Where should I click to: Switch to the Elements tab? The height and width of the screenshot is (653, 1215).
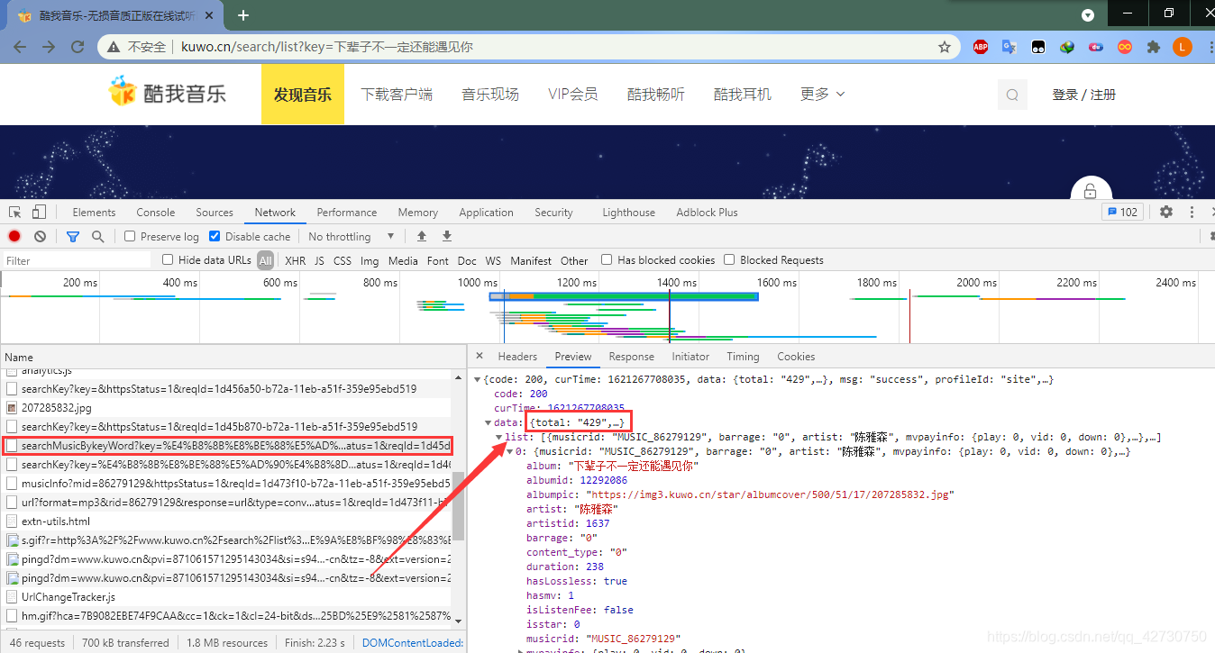[x=94, y=213]
